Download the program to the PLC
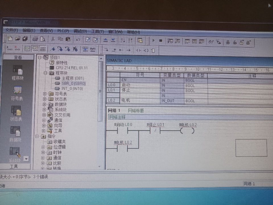This screenshot has height=205, width=273. pyautogui.click(x=113, y=40)
